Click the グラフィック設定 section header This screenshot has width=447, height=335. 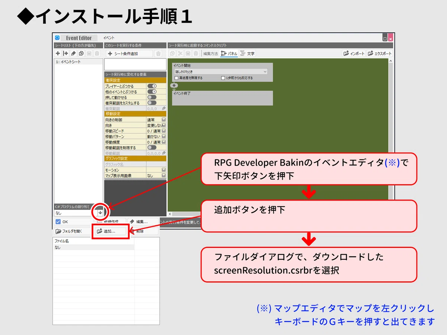coord(135,158)
